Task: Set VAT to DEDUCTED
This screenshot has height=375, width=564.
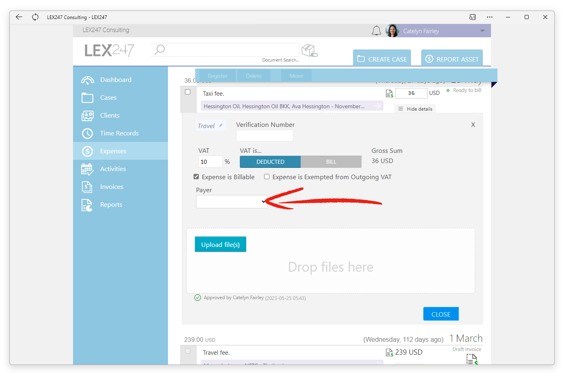Action: [x=270, y=162]
